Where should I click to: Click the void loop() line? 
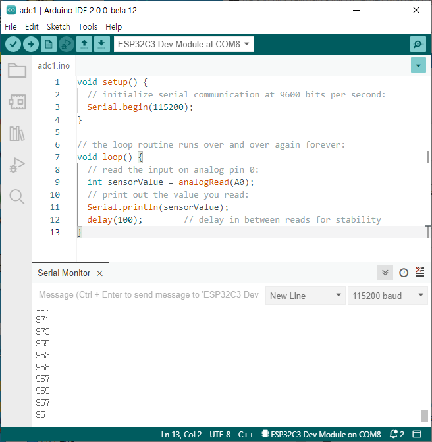point(110,157)
